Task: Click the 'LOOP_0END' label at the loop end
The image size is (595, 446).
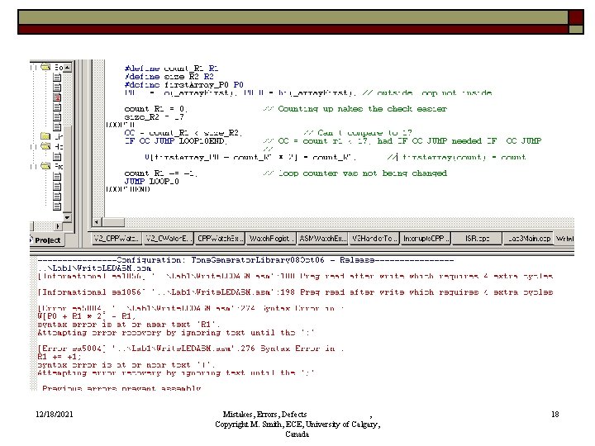Action: click(x=128, y=189)
